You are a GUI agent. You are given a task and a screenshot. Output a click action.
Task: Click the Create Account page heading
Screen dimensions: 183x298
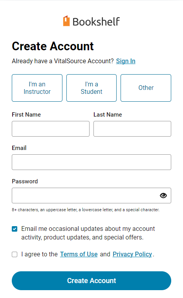[53, 46]
